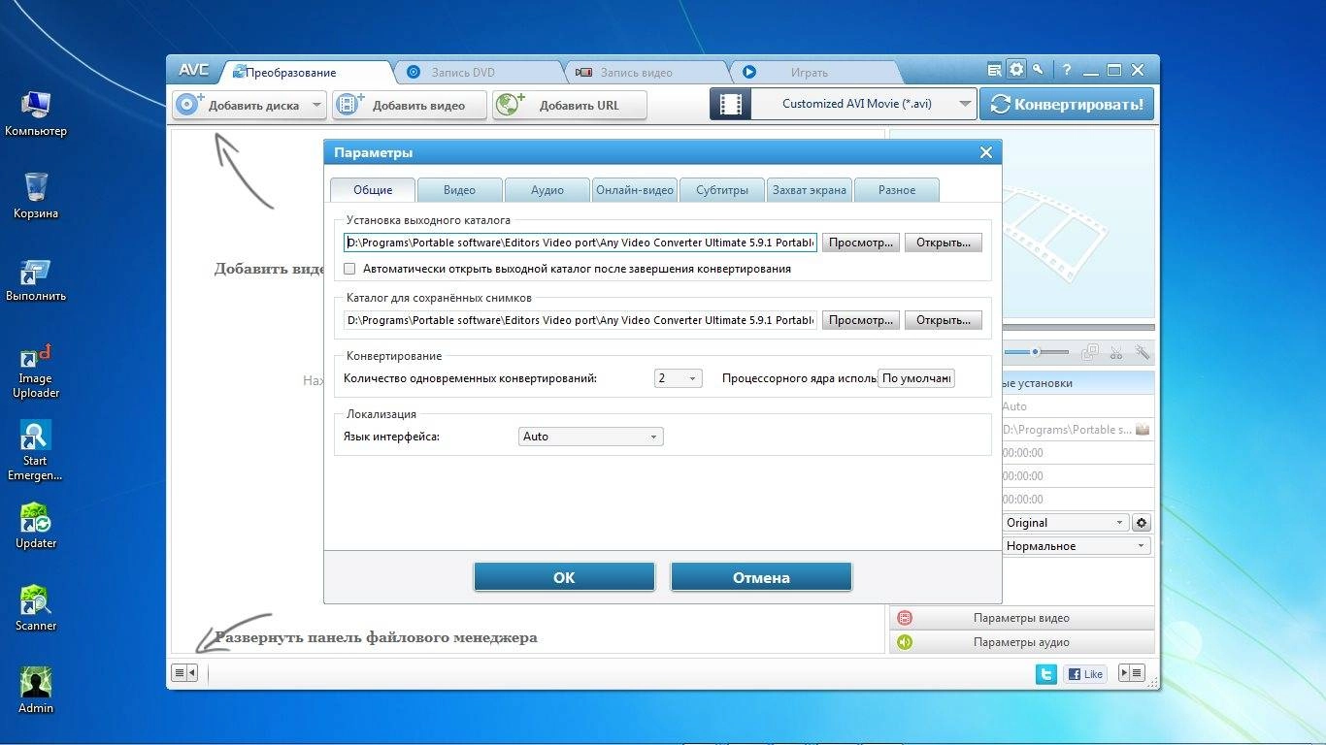Open Онлайн-видео settings tab

[635, 190]
